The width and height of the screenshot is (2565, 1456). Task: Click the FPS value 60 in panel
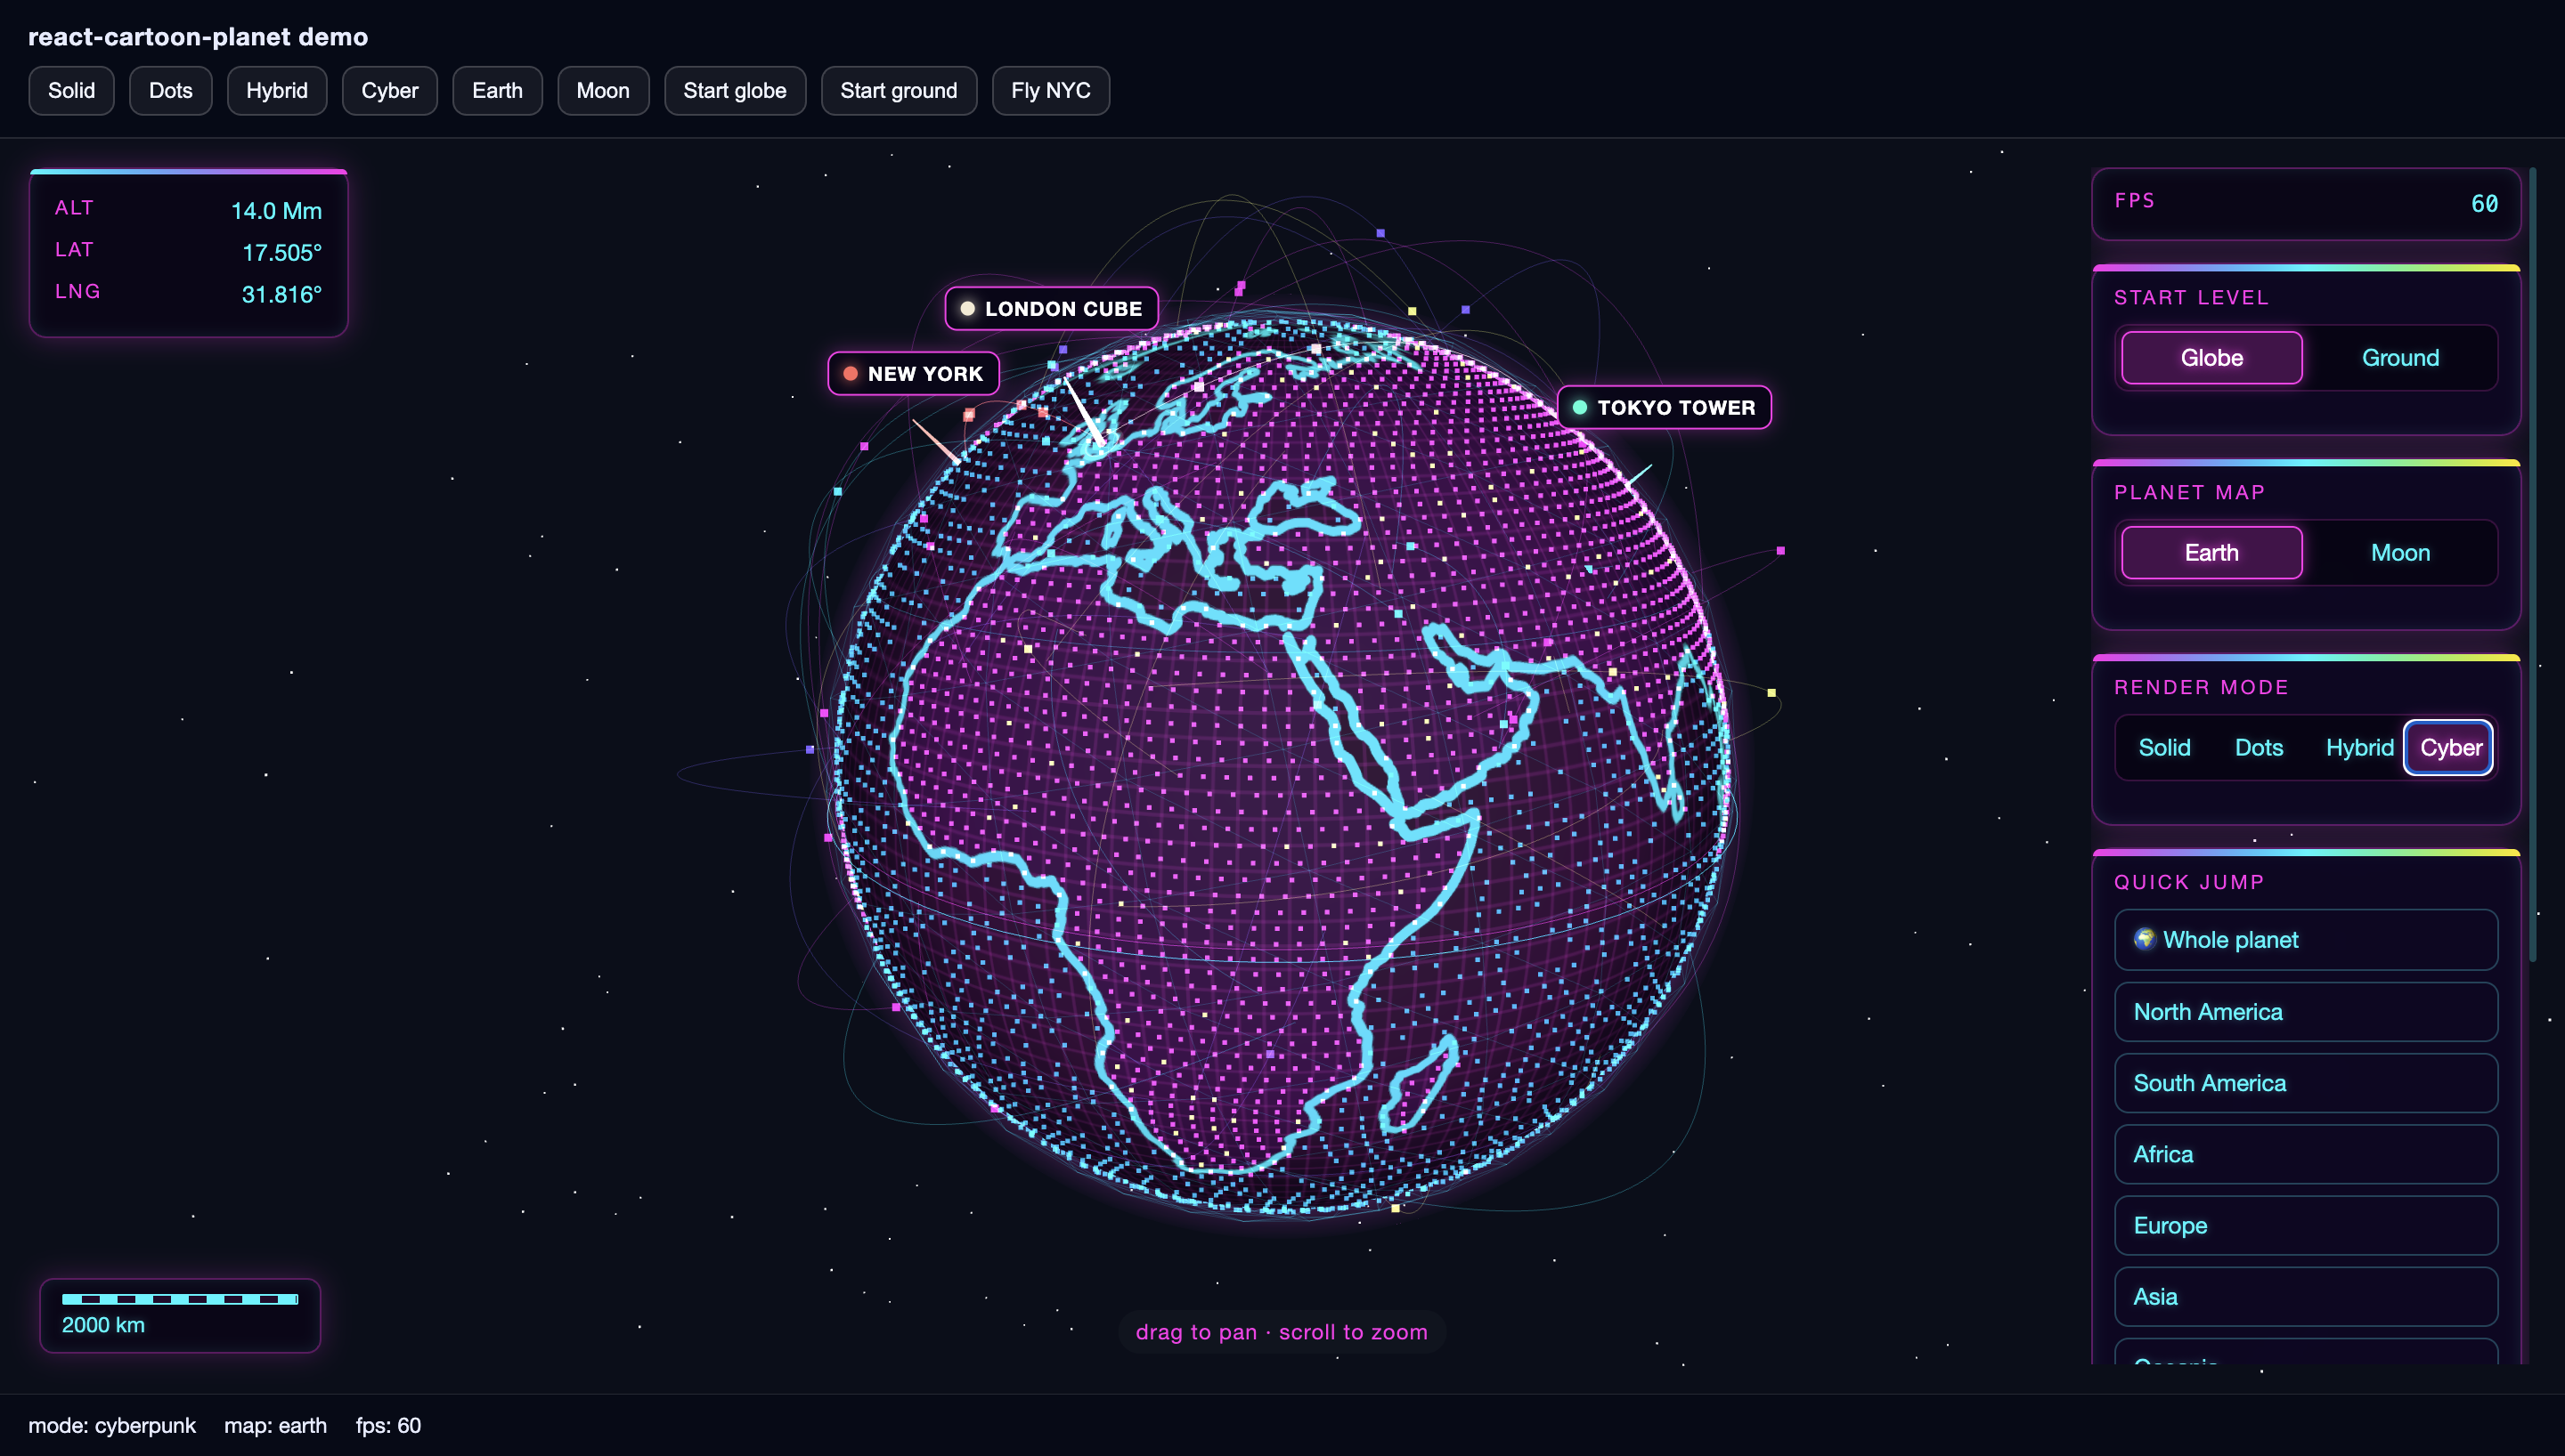click(2484, 204)
